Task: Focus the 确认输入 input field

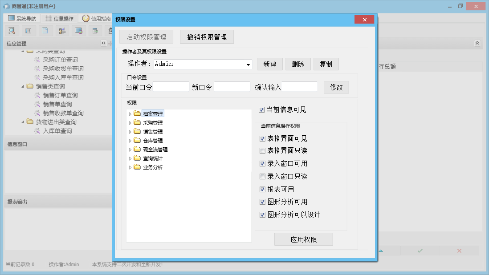Action: (299, 87)
